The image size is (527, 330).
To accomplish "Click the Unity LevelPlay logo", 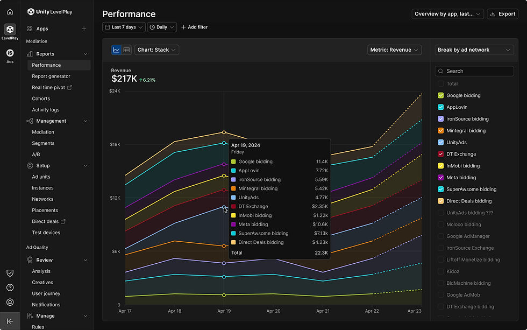I will [x=49, y=12].
